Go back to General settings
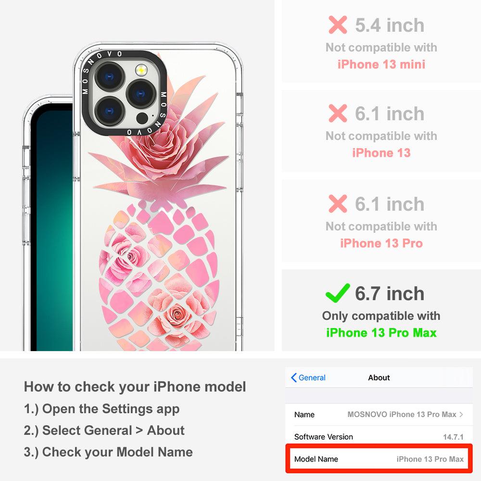This screenshot has width=481, height=481. (308, 378)
